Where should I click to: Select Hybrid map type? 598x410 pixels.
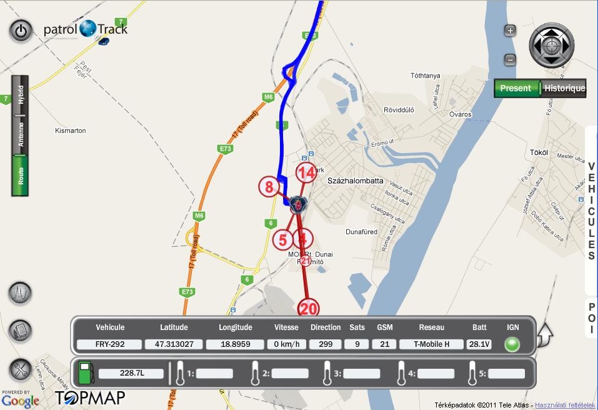[20, 96]
